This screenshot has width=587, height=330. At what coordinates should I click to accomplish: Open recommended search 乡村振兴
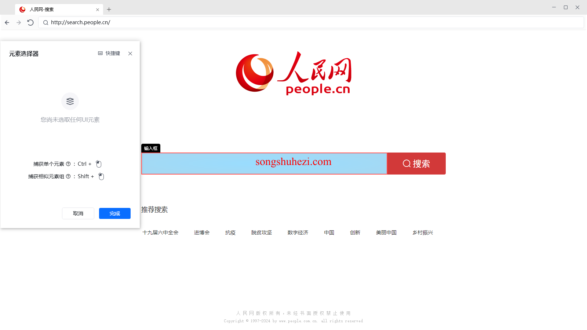click(423, 232)
